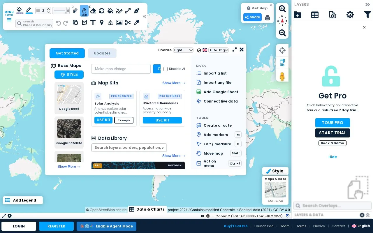373x233 pixels.
Task: Click the rotate refresh arrows tool
Action: (102, 11)
